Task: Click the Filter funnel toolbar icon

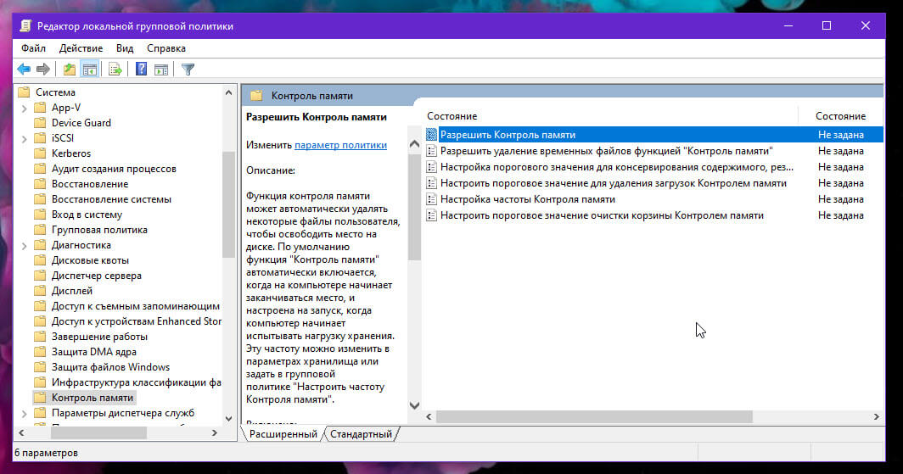Action: coord(188,70)
